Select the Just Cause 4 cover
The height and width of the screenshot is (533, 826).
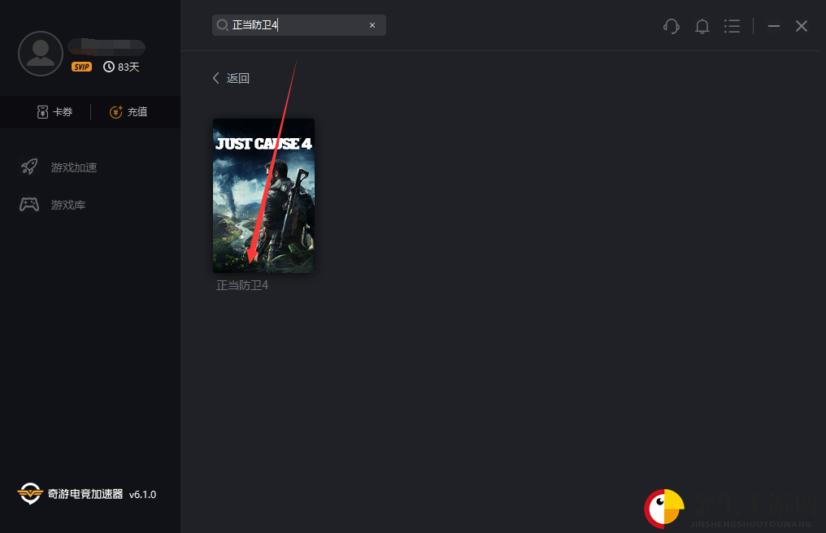[263, 195]
